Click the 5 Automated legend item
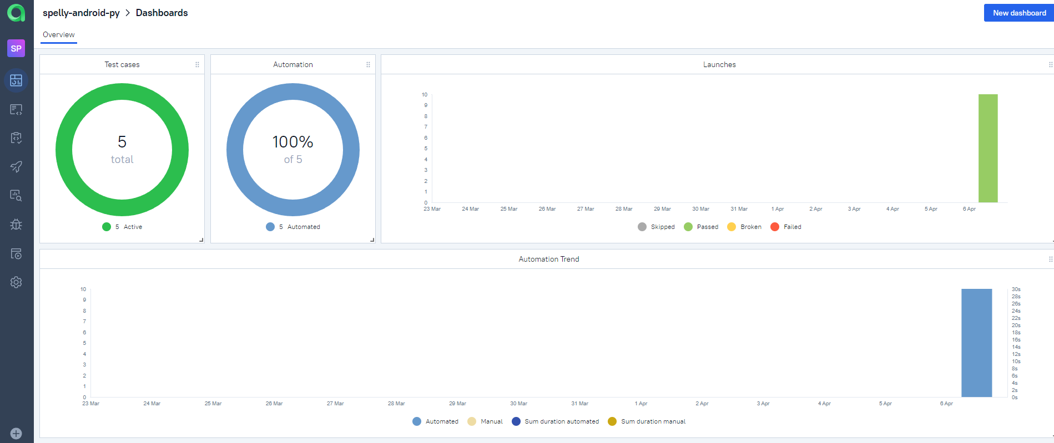This screenshot has width=1054, height=443. coord(293,227)
